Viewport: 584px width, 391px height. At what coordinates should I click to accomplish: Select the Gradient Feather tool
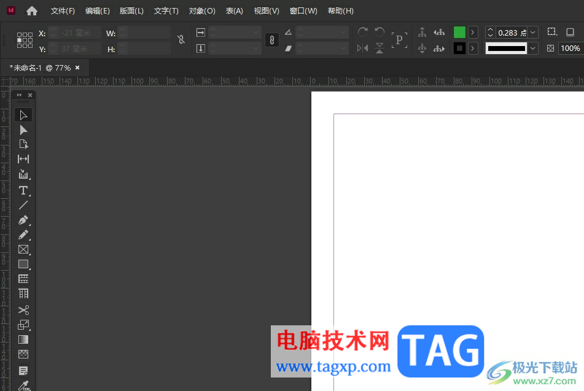click(x=23, y=354)
